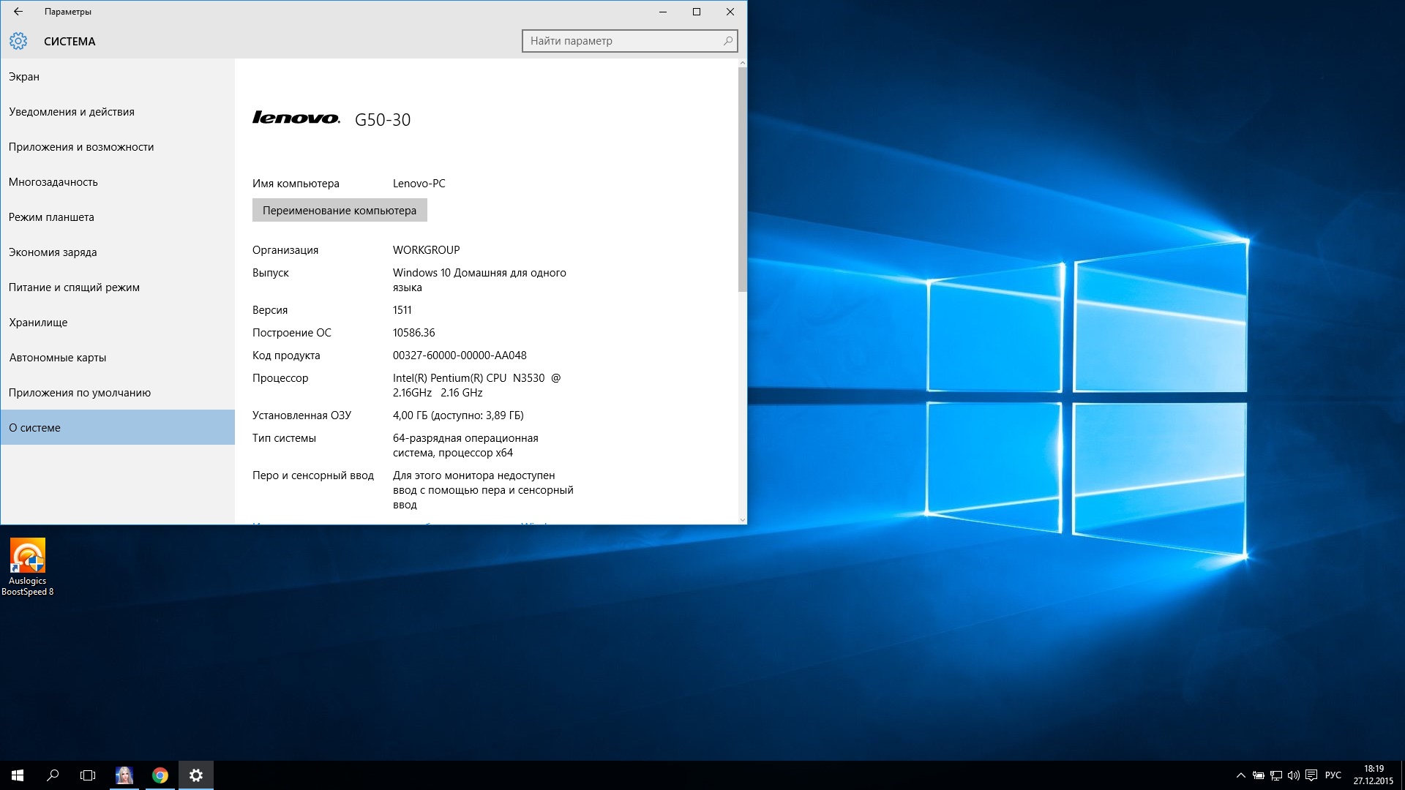The image size is (1405, 790).
Task: Click processor value Intel Pentium N3530
Action: coord(476,385)
